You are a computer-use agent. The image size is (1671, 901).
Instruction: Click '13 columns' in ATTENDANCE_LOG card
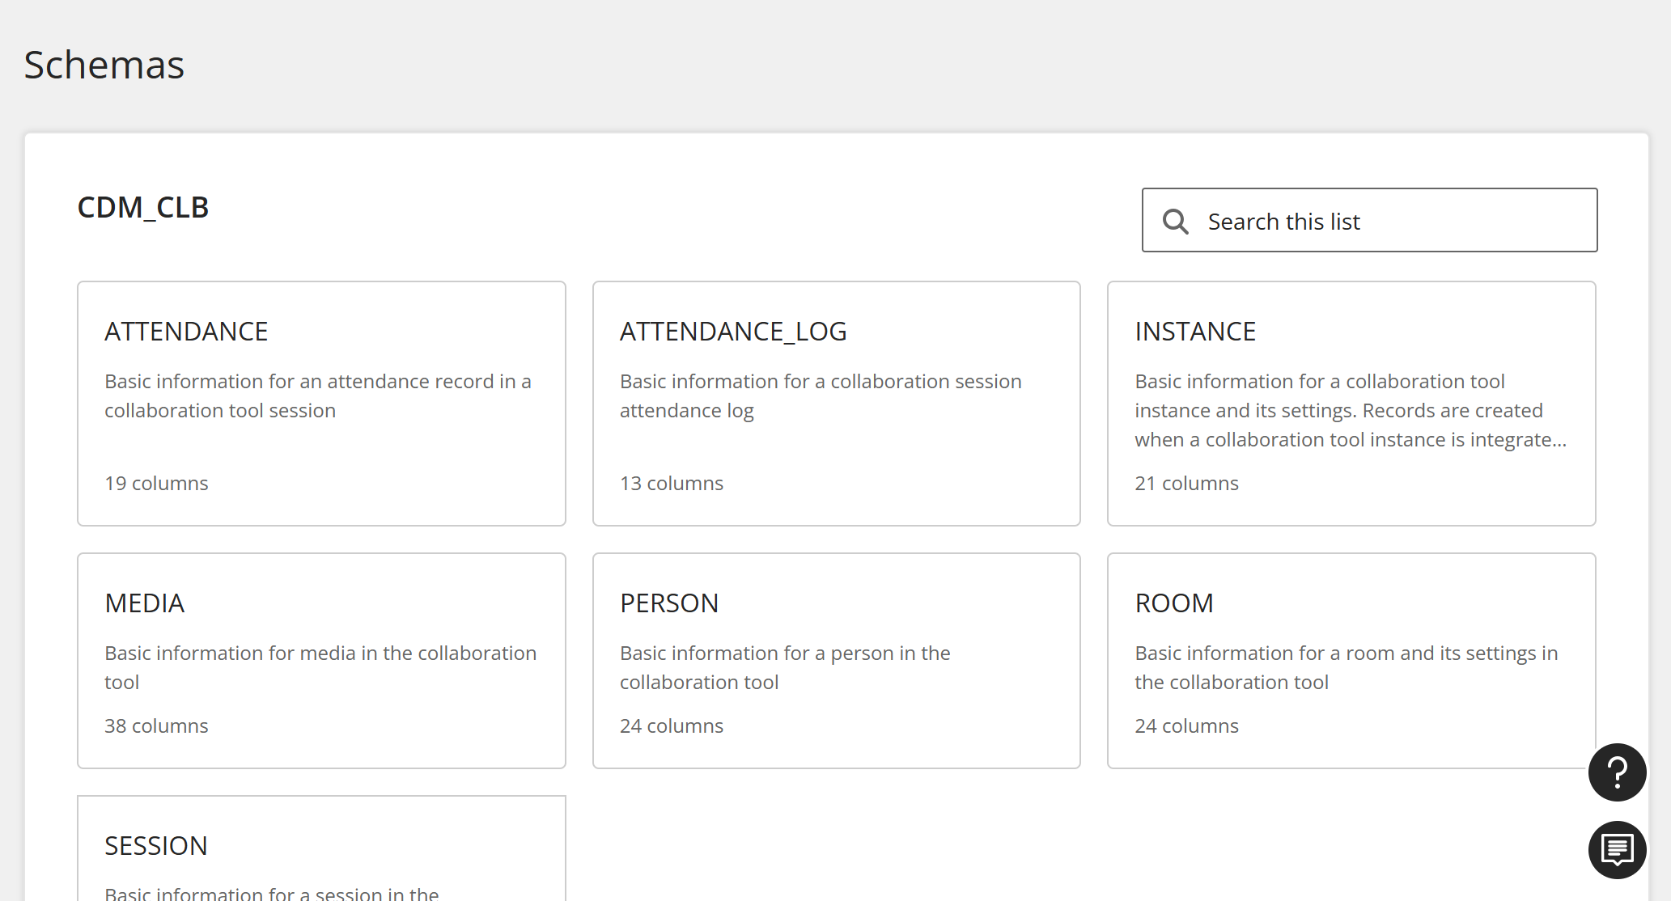(672, 483)
